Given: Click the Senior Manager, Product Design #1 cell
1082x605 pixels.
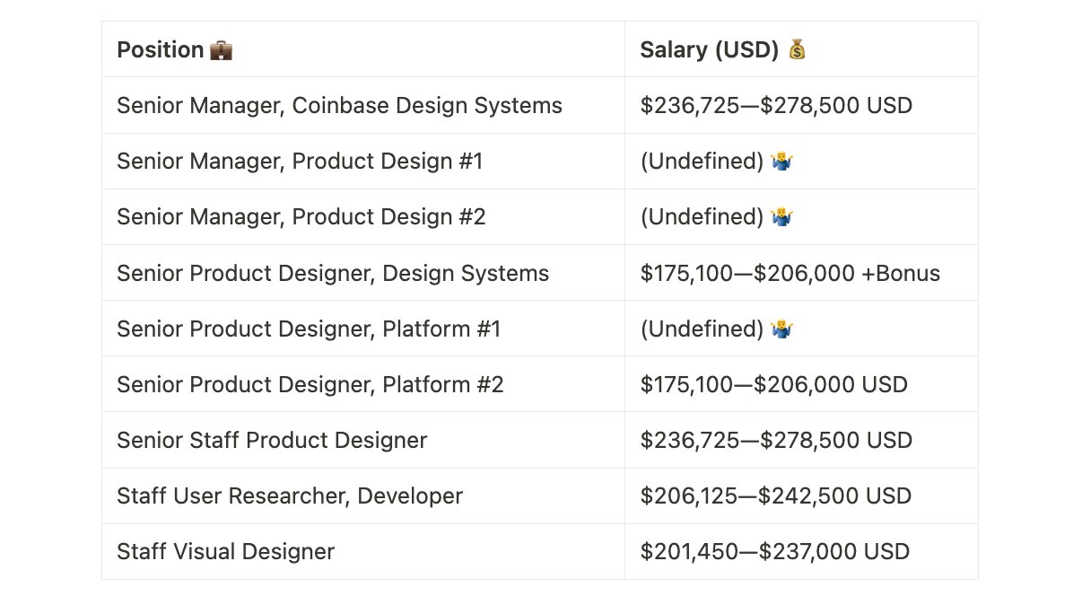Looking at the screenshot, I should (x=363, y=162).
